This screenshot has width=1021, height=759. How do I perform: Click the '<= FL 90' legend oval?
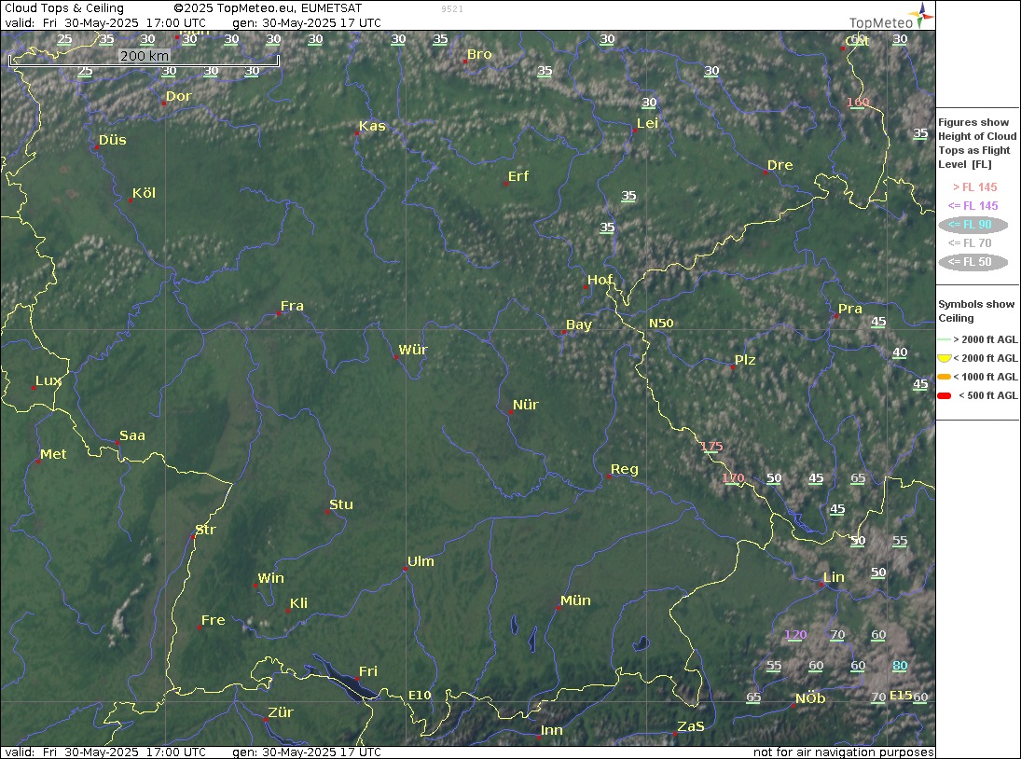pos(973,225)
